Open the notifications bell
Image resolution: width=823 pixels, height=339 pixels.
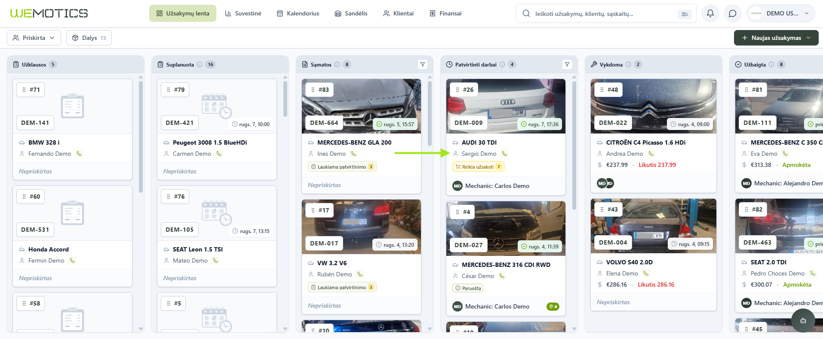[710, 13]
